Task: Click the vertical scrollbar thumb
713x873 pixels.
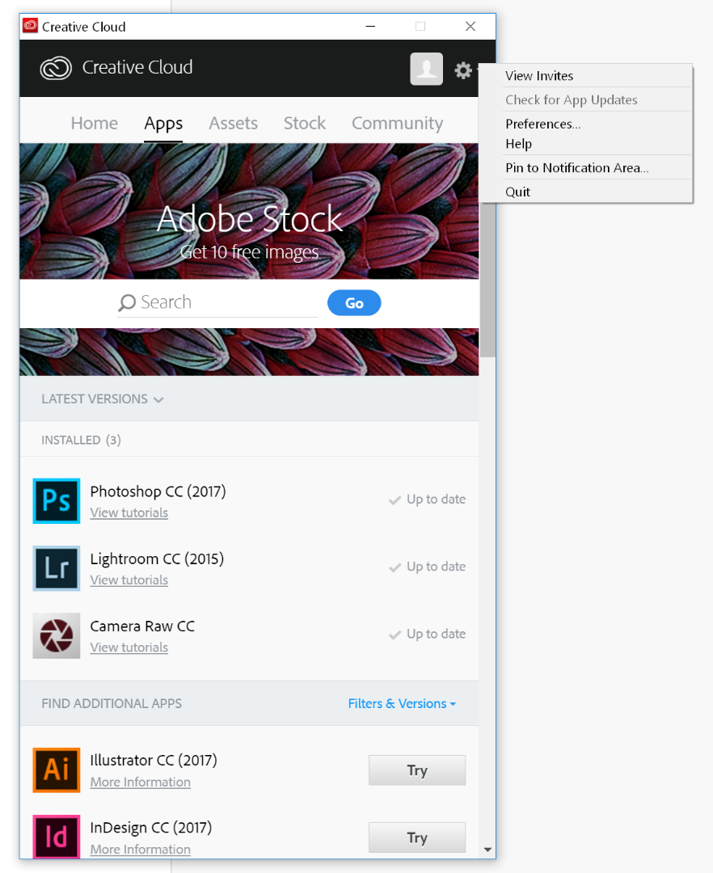Action: [x=488, y=278]
